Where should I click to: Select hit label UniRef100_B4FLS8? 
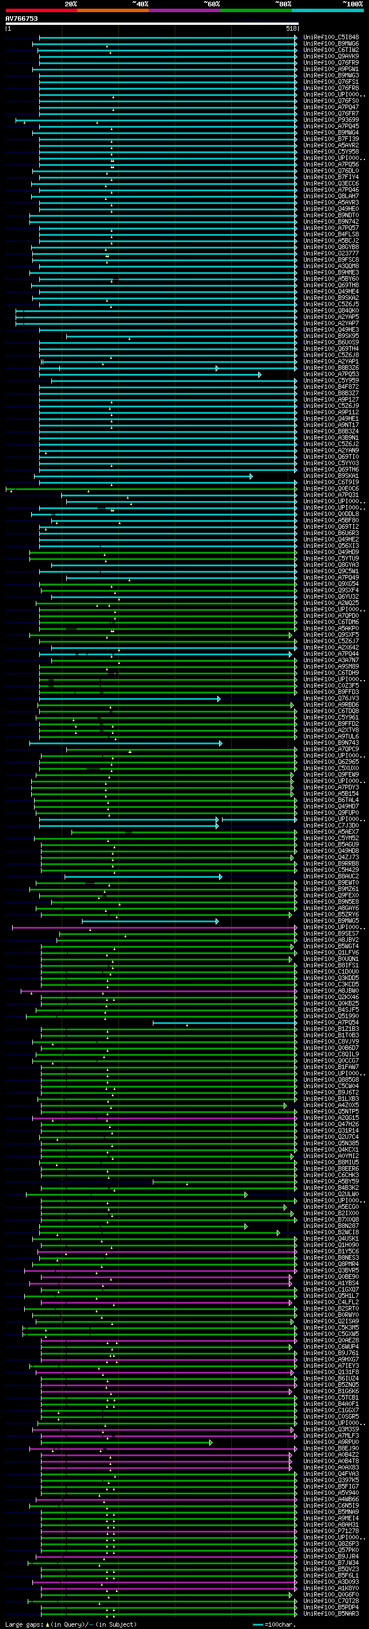[x=331, y=235]
